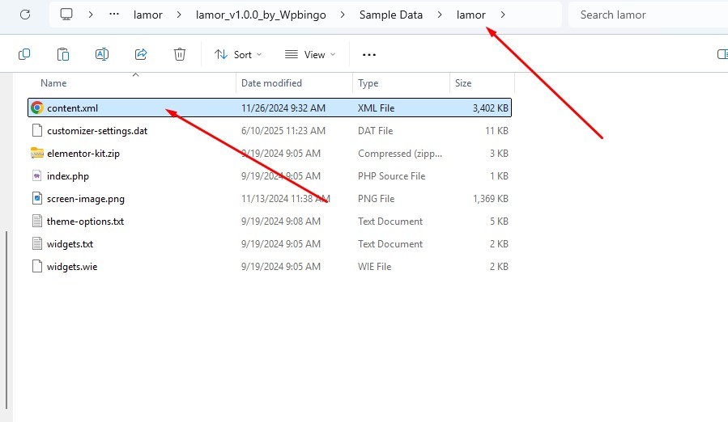Go to lamor_v1.0.0_by_Wpbingo in breadcrumb
Image resolution: width=728 pixels, height=422 pixels.
(x=261, y=15)
